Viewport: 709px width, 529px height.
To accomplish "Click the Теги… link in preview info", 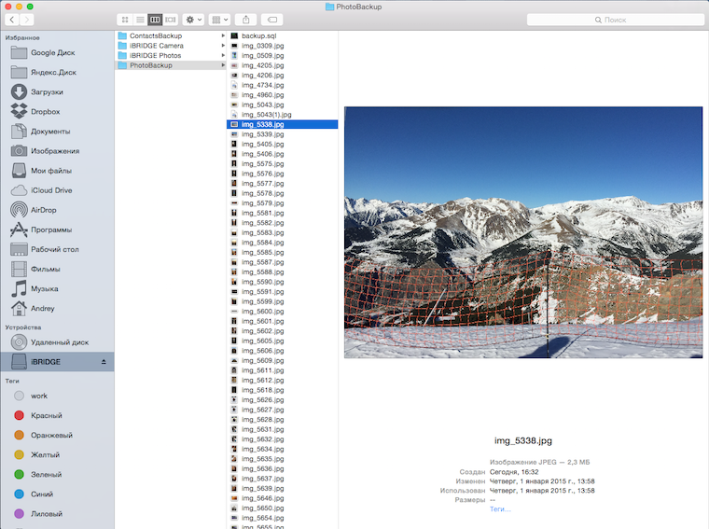I will (500, 509).
